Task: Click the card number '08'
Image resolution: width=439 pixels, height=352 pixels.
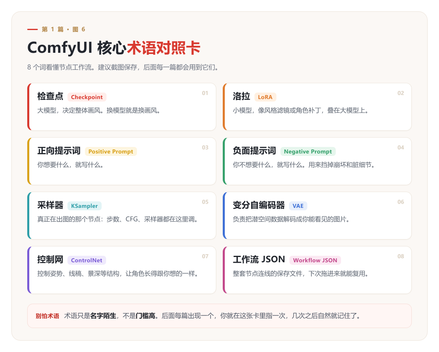Action: (x=401, y=256)
